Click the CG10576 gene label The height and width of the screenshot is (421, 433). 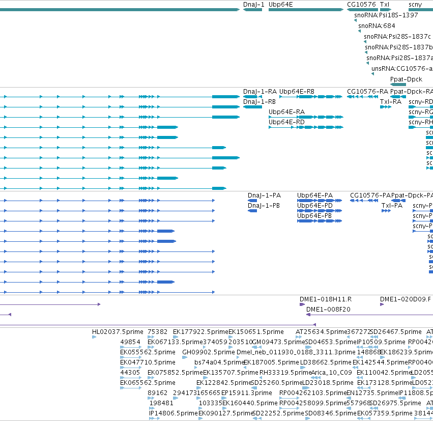(x=361, y=5)
